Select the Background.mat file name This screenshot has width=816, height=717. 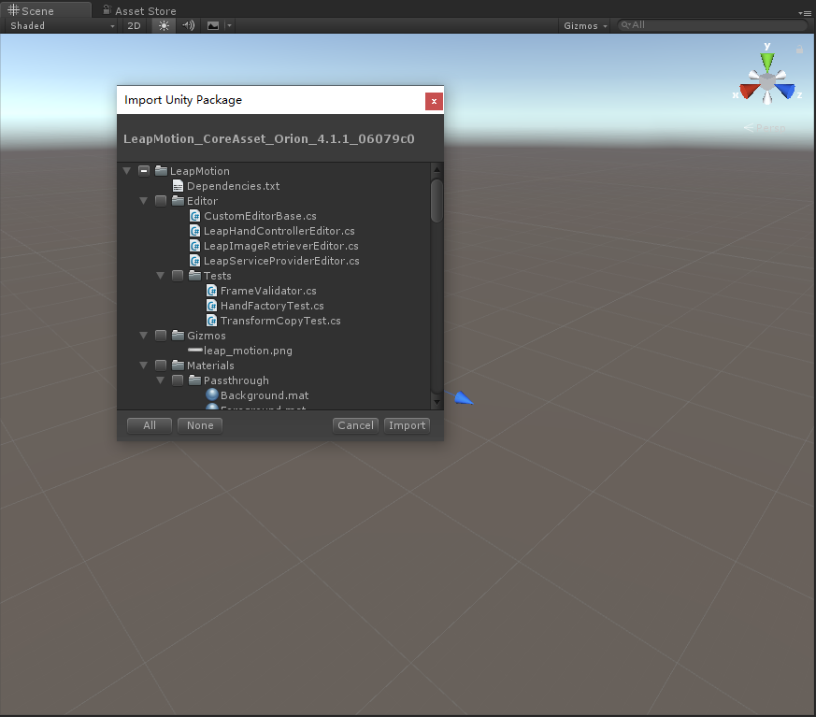pos(265,395)
